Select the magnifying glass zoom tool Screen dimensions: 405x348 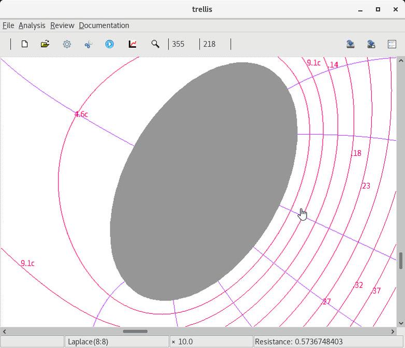[155, 44]
